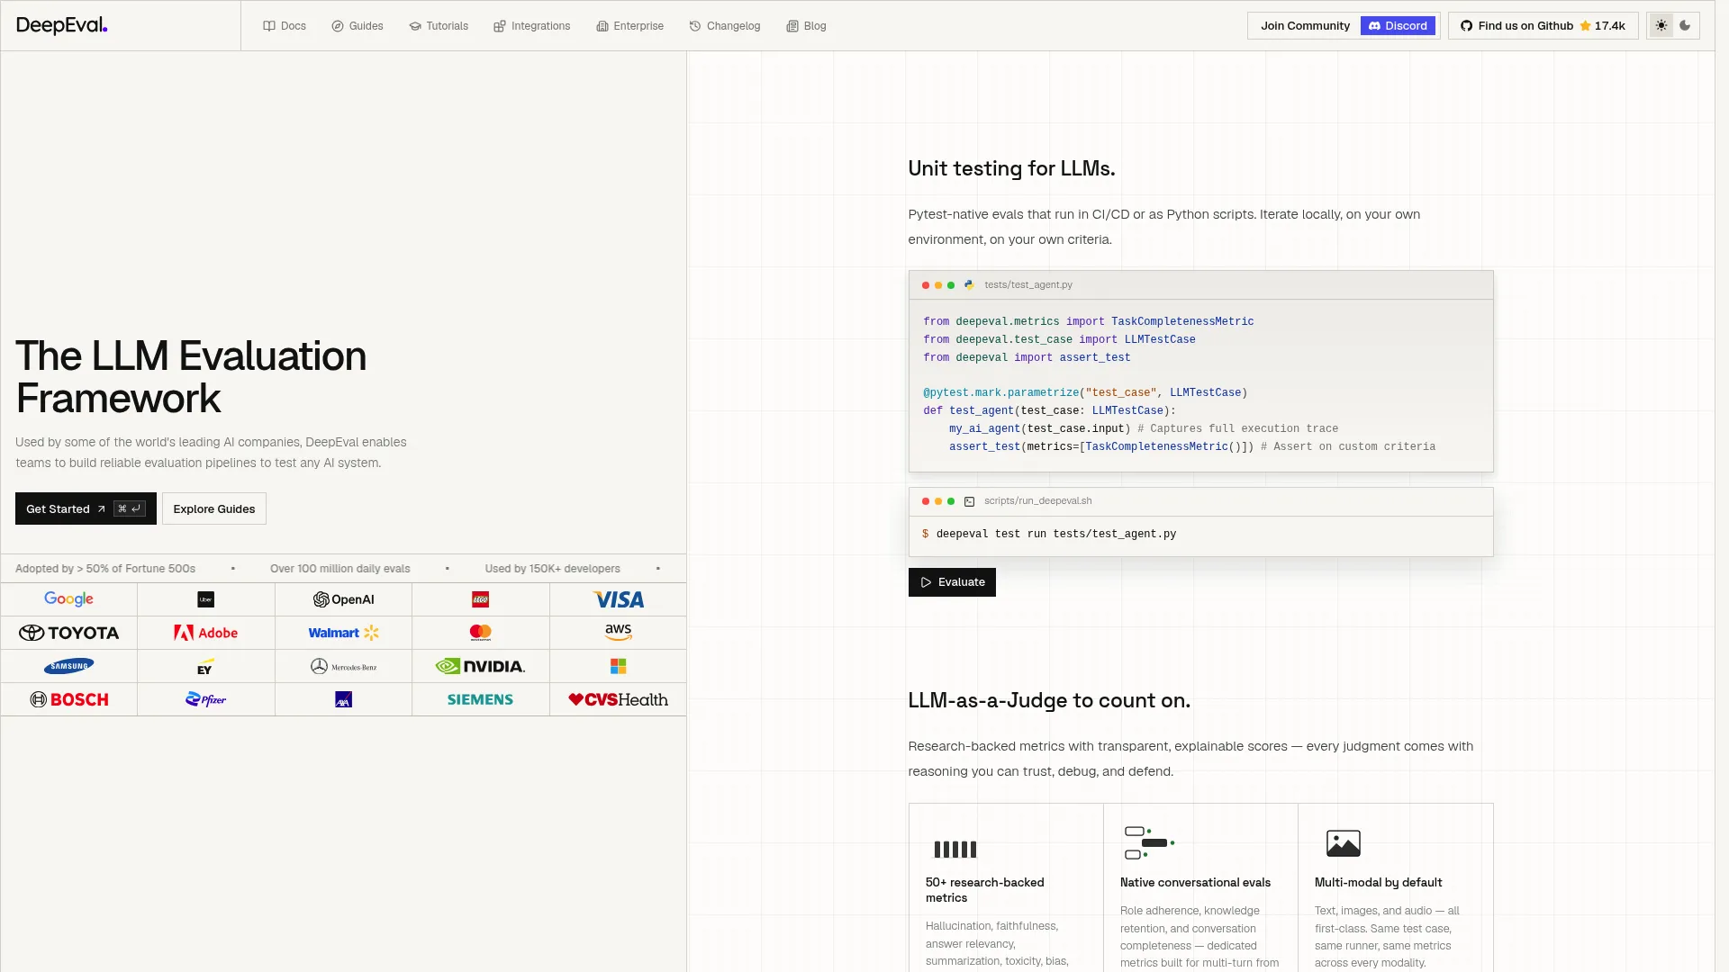Click the Mercedes-Benz logo
This screenshot has height=972, width=1729.
pyautogui.click(x=343, y=666)
